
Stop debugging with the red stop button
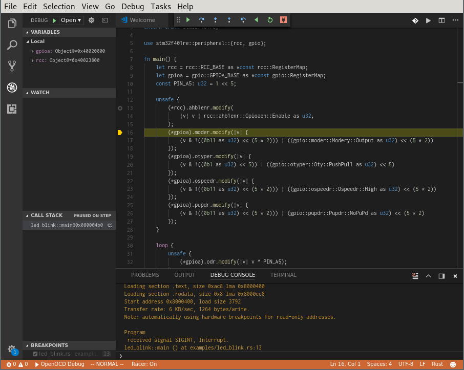tap(284, 20)
